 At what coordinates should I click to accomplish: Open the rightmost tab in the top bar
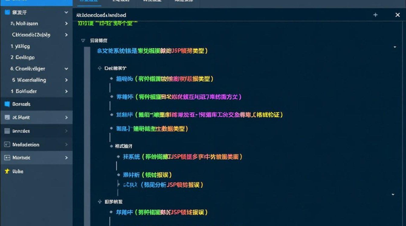[183, 1]
